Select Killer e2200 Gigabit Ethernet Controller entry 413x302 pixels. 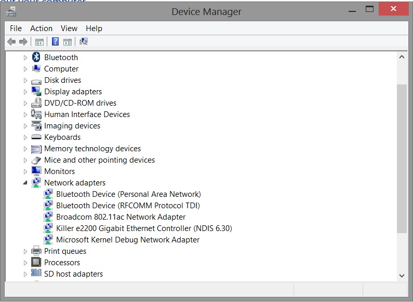tap(144, 228)
